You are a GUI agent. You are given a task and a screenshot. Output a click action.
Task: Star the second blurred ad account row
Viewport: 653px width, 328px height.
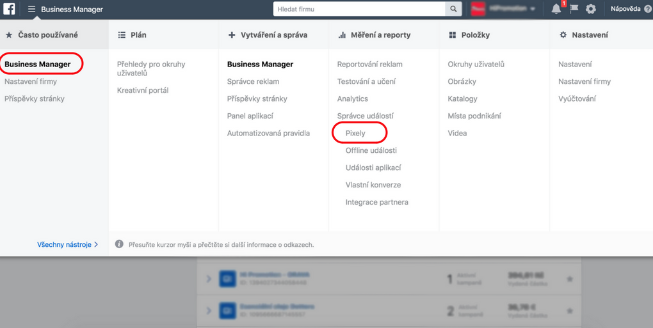coord(570,311)
